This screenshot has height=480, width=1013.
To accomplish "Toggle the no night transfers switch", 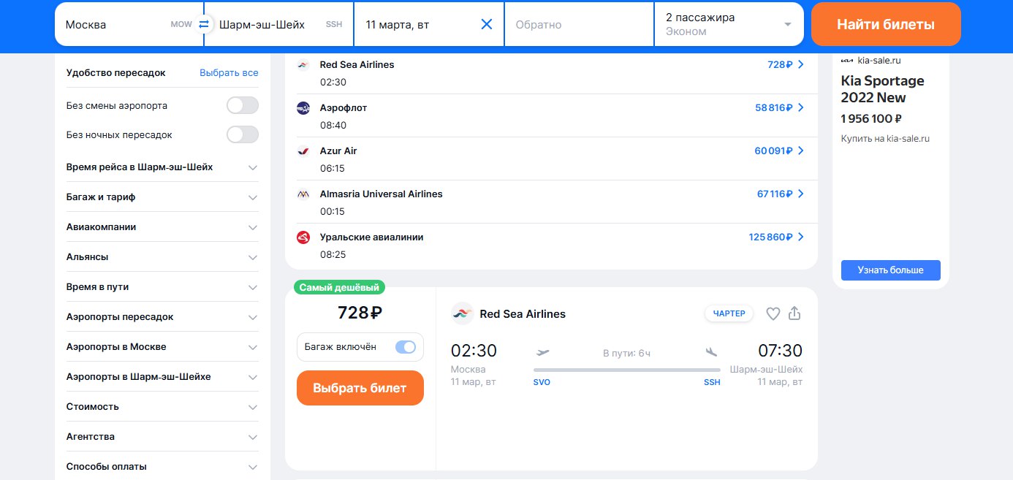I will click(243, 134).
